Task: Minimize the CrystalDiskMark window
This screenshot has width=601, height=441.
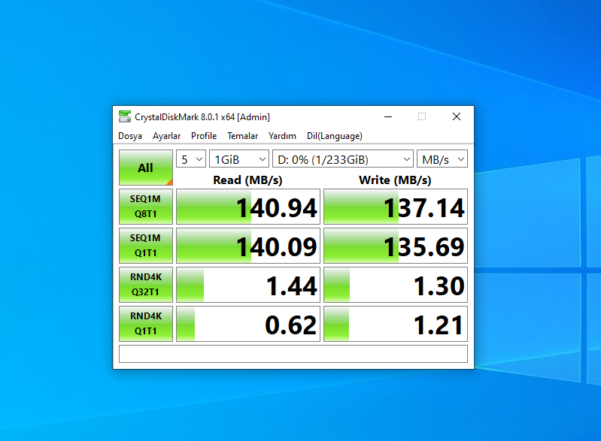Action: 388,116
